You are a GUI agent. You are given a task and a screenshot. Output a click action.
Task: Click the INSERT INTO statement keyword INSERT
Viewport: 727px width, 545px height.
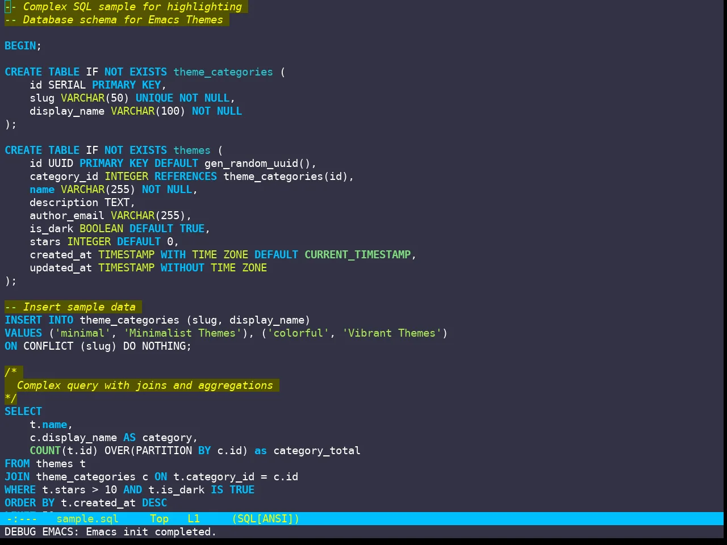(23, 320)
